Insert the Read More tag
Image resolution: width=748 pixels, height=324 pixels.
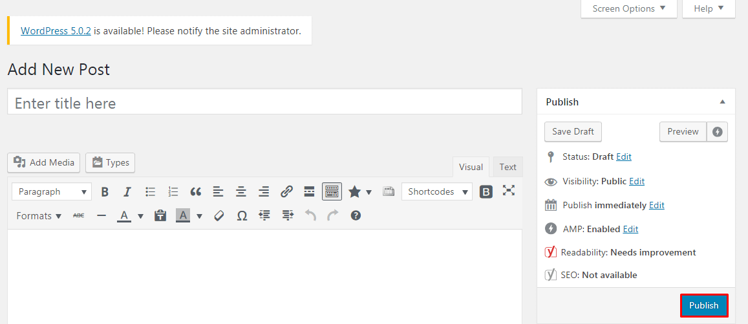(309, 192)
